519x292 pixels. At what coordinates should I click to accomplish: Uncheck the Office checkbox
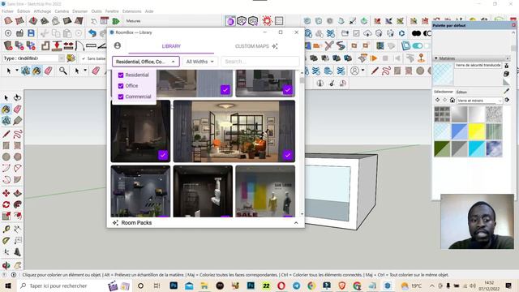point(121,86)
